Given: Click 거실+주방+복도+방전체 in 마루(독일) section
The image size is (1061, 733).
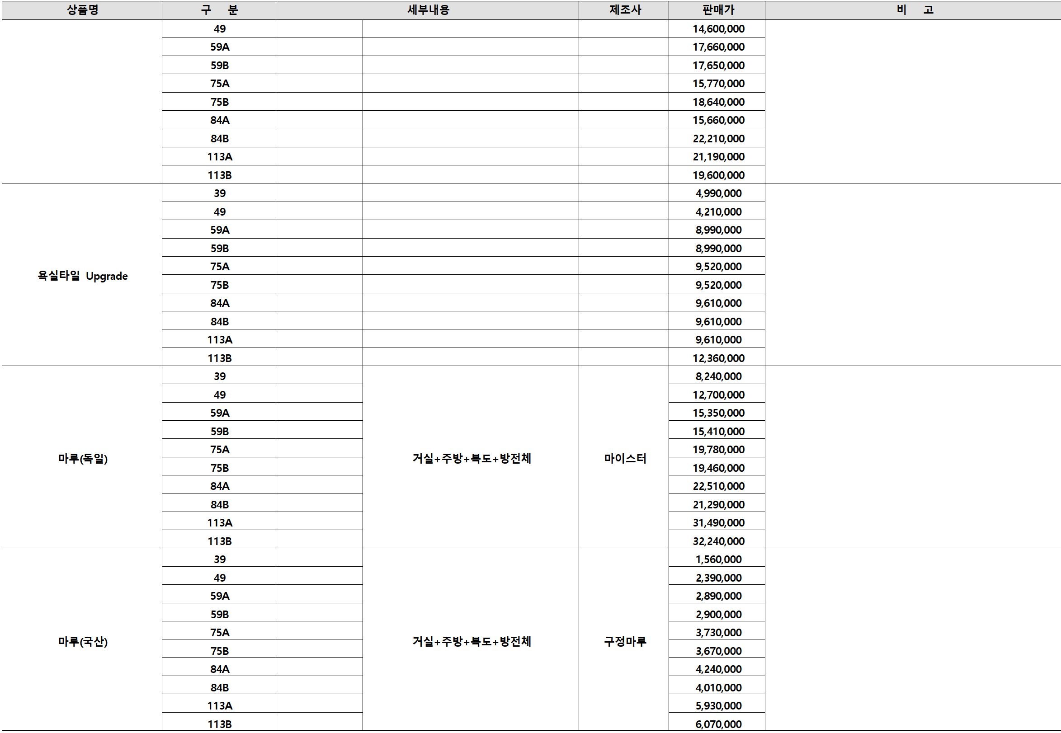Looking at the screenshot, I should [x=471, y=458].
